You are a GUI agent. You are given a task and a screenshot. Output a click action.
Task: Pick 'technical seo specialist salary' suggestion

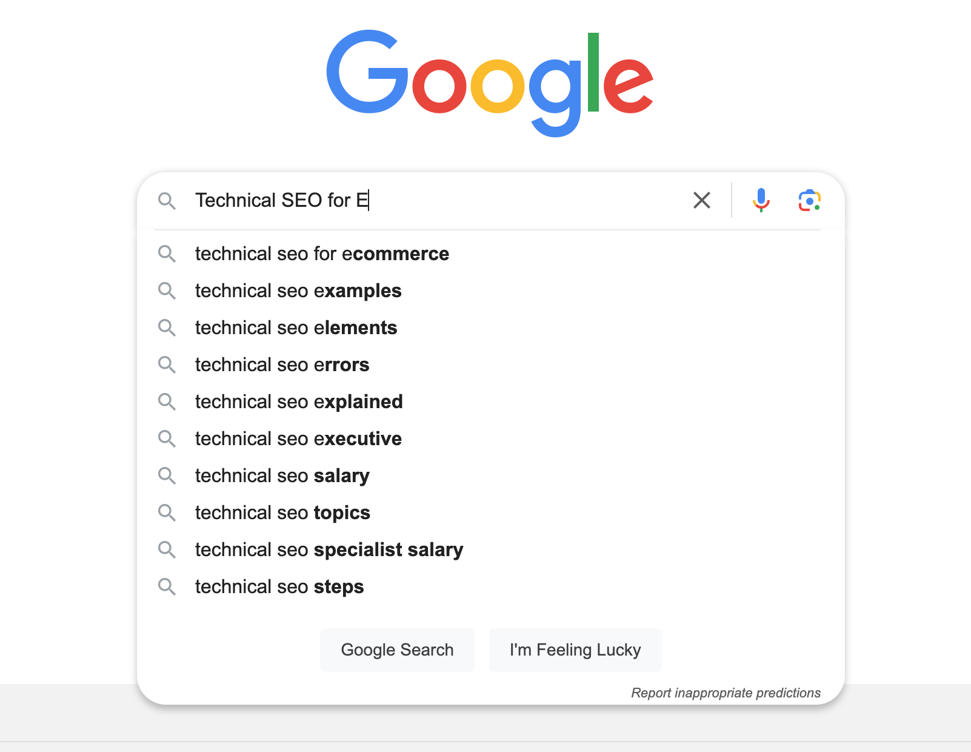click(x=329, y=549)
